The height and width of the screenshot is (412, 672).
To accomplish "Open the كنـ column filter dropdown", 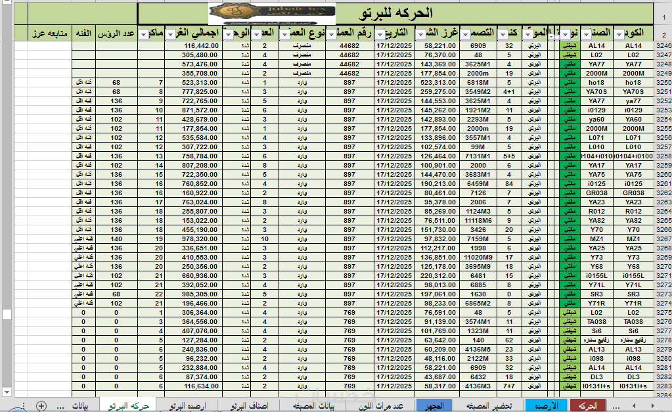I will [x=503, y=34].
